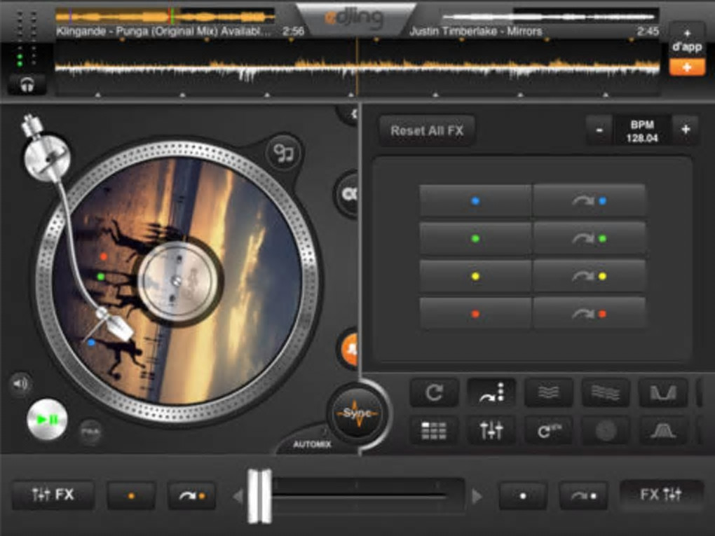Click the white overview waveform of the right track
Viewport: 715px width, 536px height.
tap(549, 17)
